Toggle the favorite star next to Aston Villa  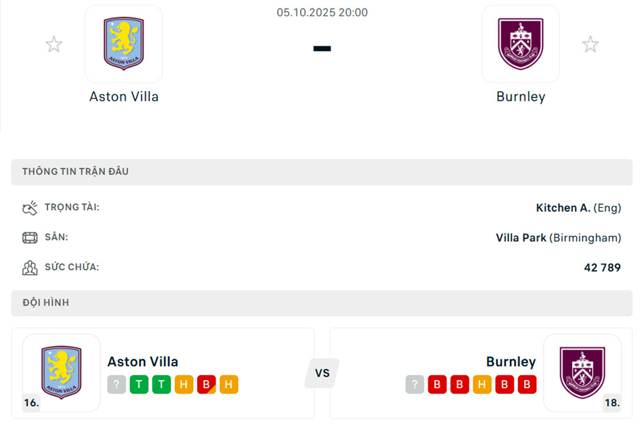click(x=54, y=44)
